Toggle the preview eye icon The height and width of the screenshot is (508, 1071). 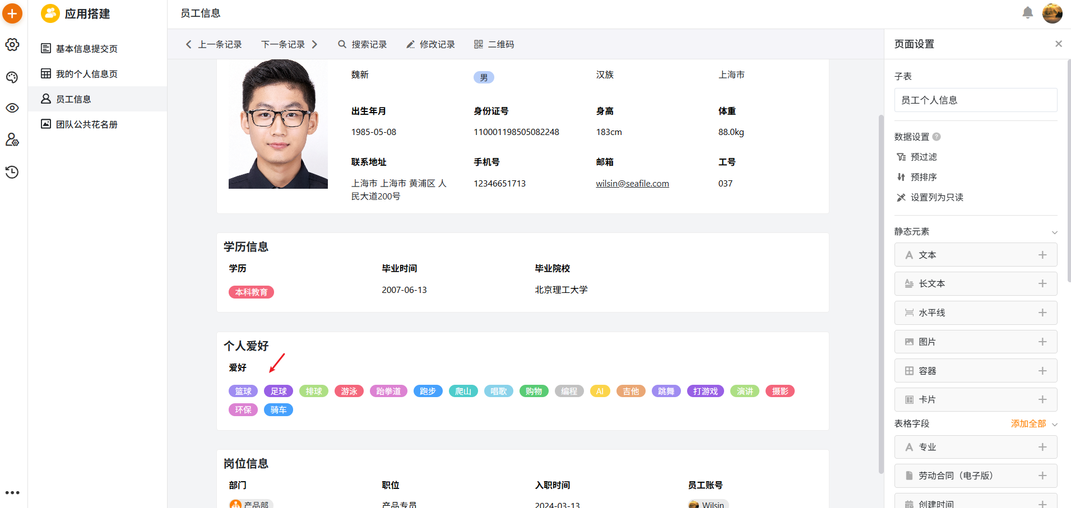[x=12, y=108]
